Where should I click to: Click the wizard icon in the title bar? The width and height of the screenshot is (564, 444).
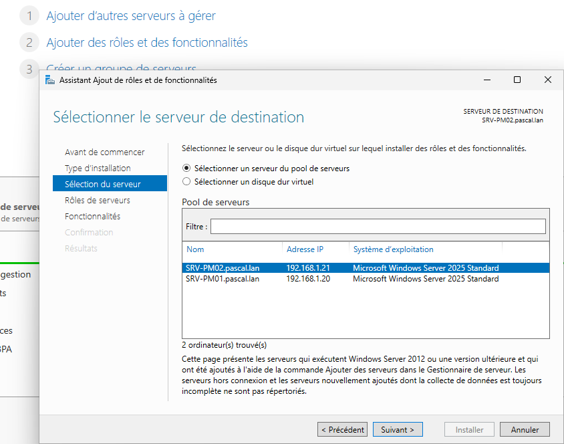pyautogui.click(x=50, y=80)
